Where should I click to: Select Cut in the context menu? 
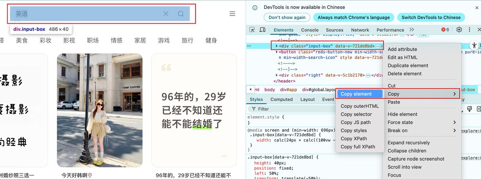point(392,86)
